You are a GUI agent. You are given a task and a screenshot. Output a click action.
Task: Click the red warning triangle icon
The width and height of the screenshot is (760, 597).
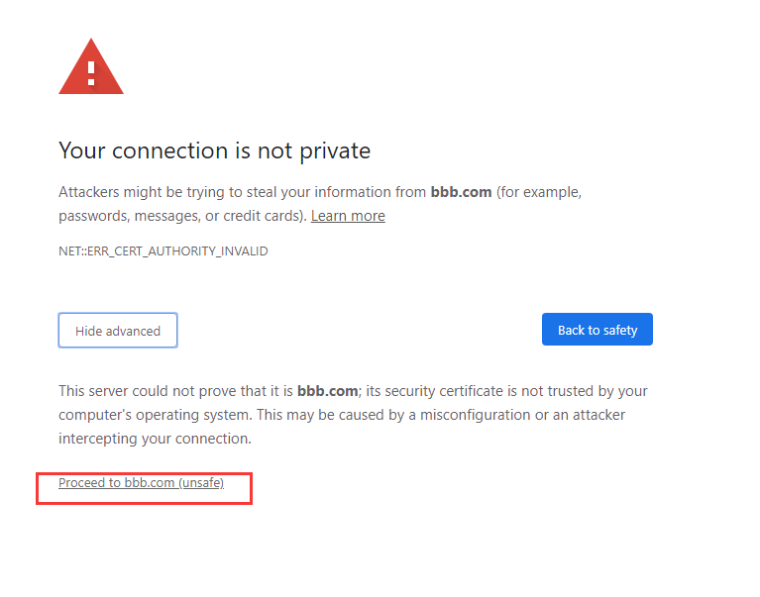click(x=91, y=69)
